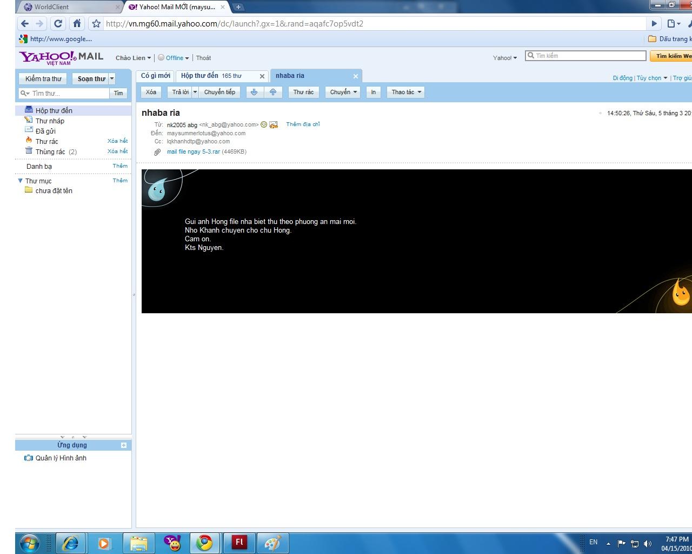Click the Yahoo! Mail Việt Nam logo
692x554 pixels.
61,57
